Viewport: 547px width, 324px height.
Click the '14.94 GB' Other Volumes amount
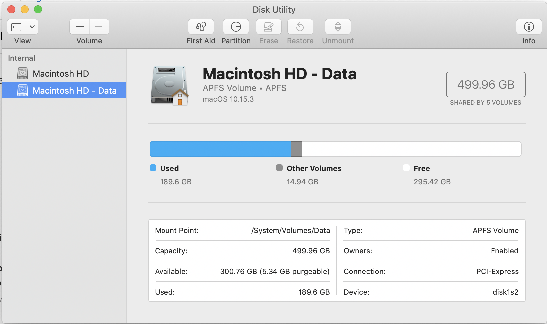pos(302,182)
